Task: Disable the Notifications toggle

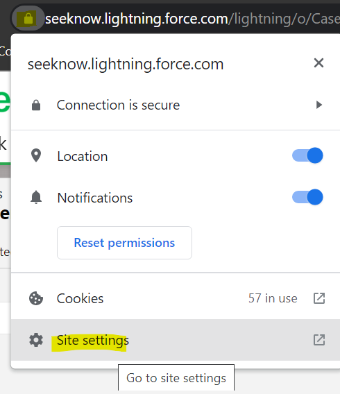Action: click(x=307, y=197)
